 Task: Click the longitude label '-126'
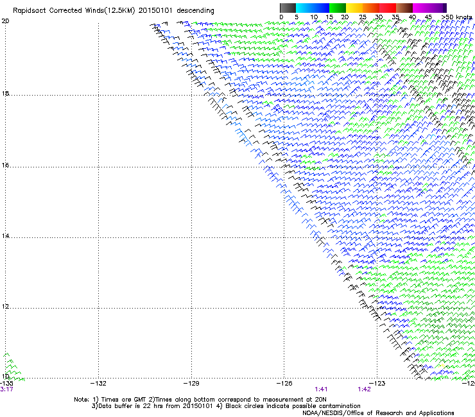coord(284,384)
